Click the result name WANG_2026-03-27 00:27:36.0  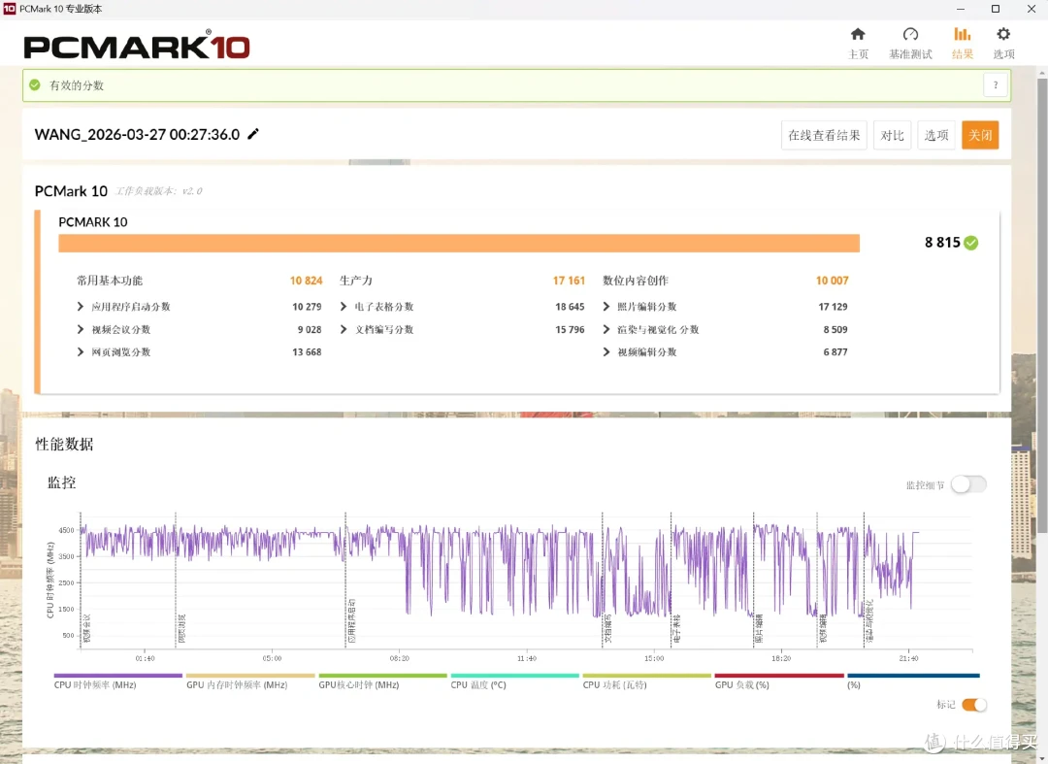coord(137,134)
